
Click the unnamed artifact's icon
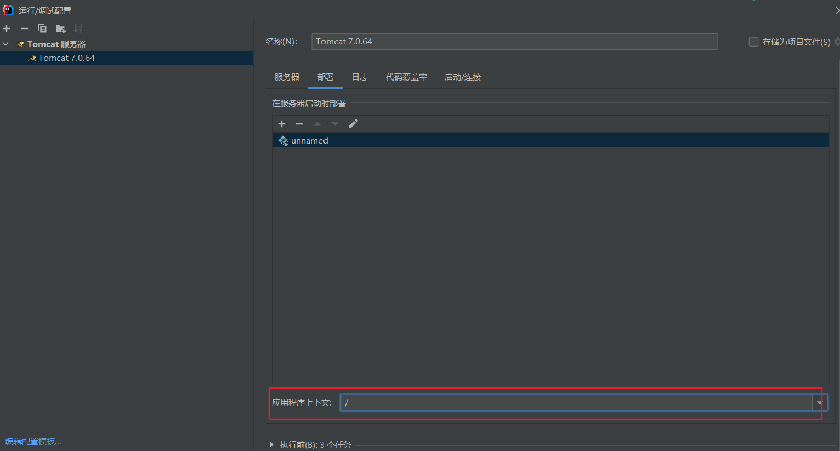(x=283, y=141)
